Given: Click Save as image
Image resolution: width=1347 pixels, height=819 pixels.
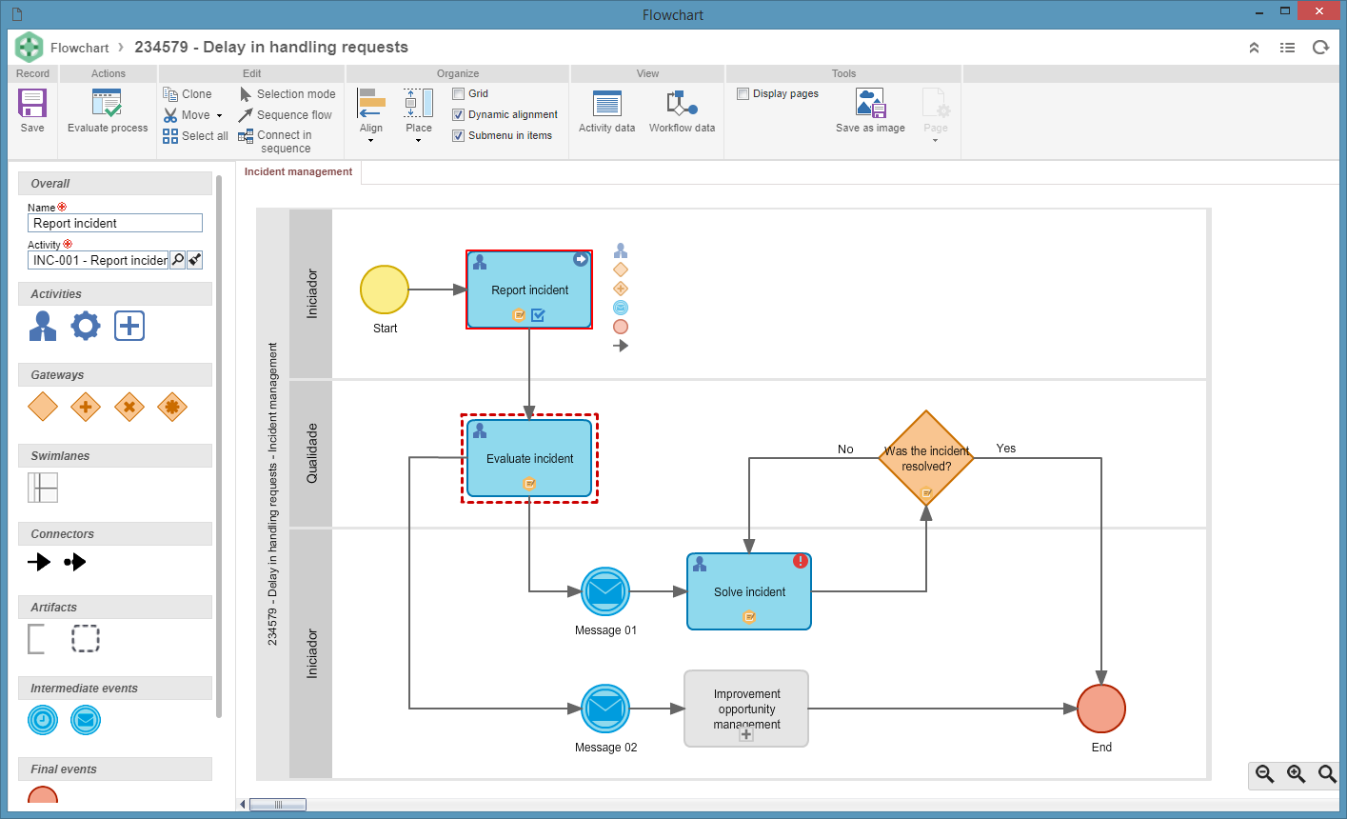Looking at the screenshot, I should coord(870,111).
